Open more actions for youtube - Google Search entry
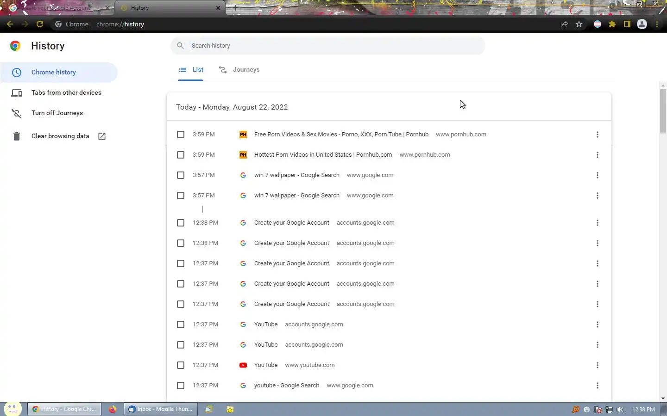 click(x=598, y=385)
